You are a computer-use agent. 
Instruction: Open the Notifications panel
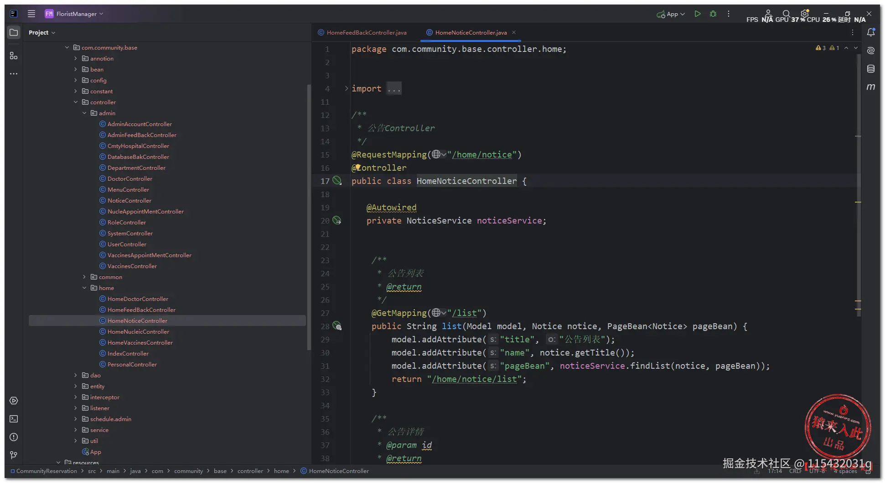point(871,32)
